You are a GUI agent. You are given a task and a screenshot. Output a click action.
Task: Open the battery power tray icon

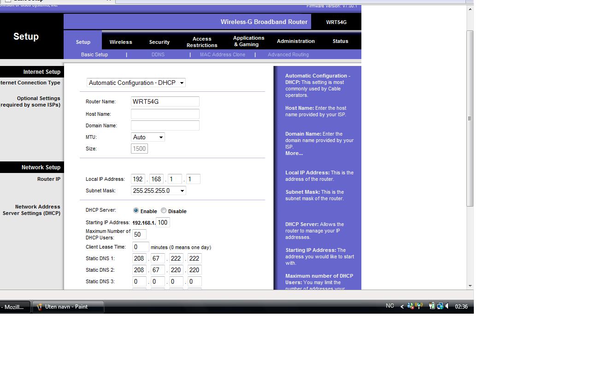432,306
